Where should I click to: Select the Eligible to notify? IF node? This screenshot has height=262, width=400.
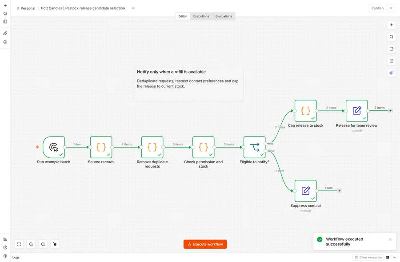[x=254, y=147]
